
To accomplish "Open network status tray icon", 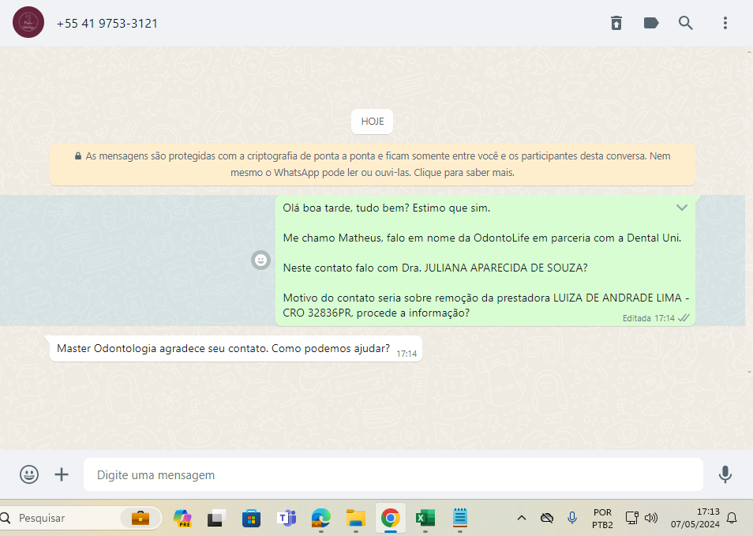I will 631,518.
